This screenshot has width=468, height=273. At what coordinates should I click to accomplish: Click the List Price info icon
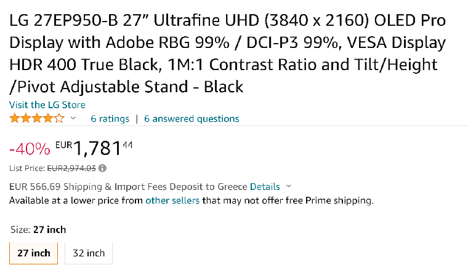click(x=102, y=168)
